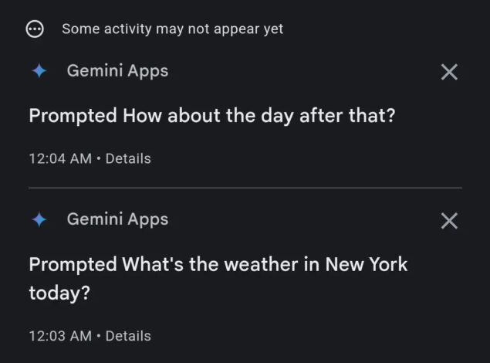Click 'Prompted' word in the weather entry

pyautogui.click(x=73, y=264)
